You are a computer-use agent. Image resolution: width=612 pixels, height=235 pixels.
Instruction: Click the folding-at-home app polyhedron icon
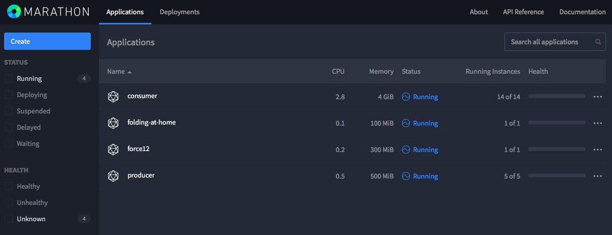113,123
